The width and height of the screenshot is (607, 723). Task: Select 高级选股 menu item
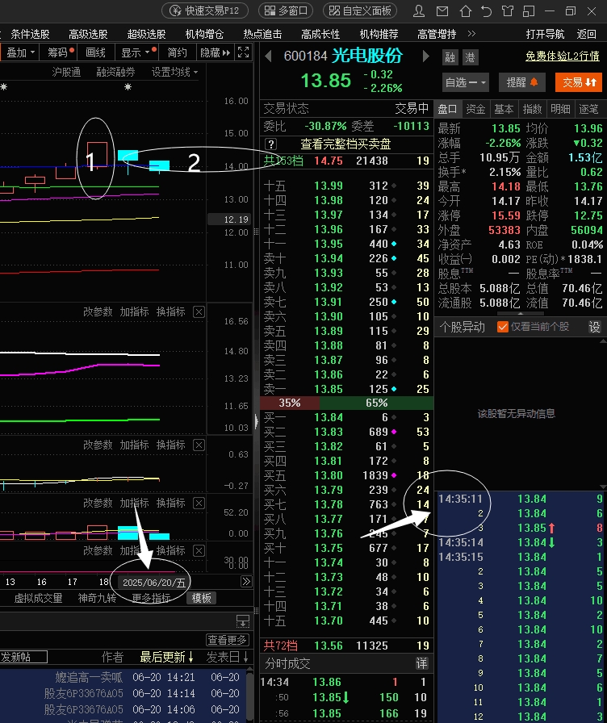(88, 34)
